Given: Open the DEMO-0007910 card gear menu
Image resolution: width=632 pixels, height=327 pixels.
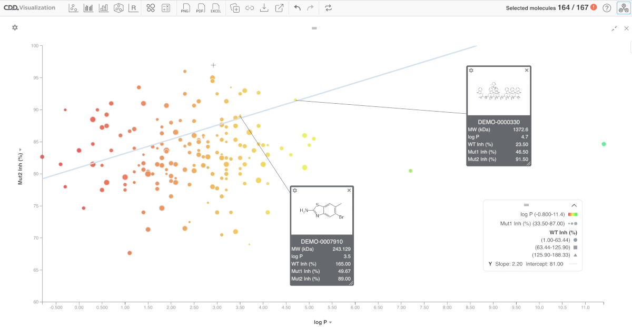Looking at the screenshot, I should (x=294, y=191).
